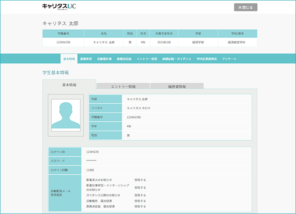
Task: Select 基本情報 in the teal navigation bar
Action: [x=69, y=59]
